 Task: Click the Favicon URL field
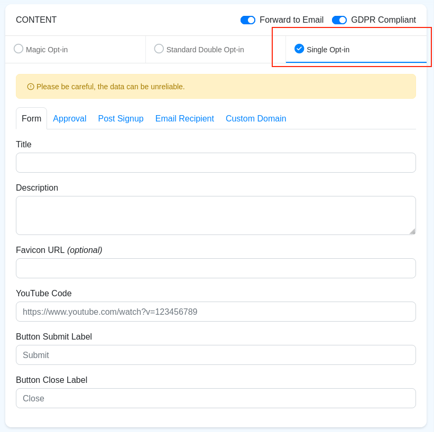pyautogui.click(x=216, y=268)
